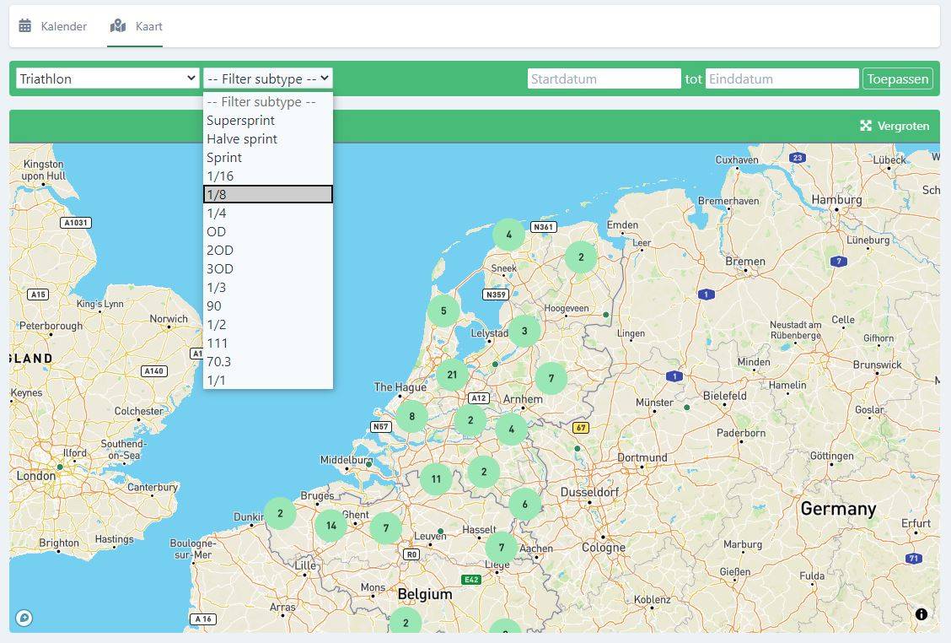Select the 111 subtype option

268,343
